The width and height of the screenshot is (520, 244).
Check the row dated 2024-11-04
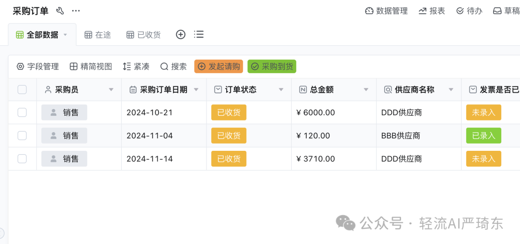[22, 135]
